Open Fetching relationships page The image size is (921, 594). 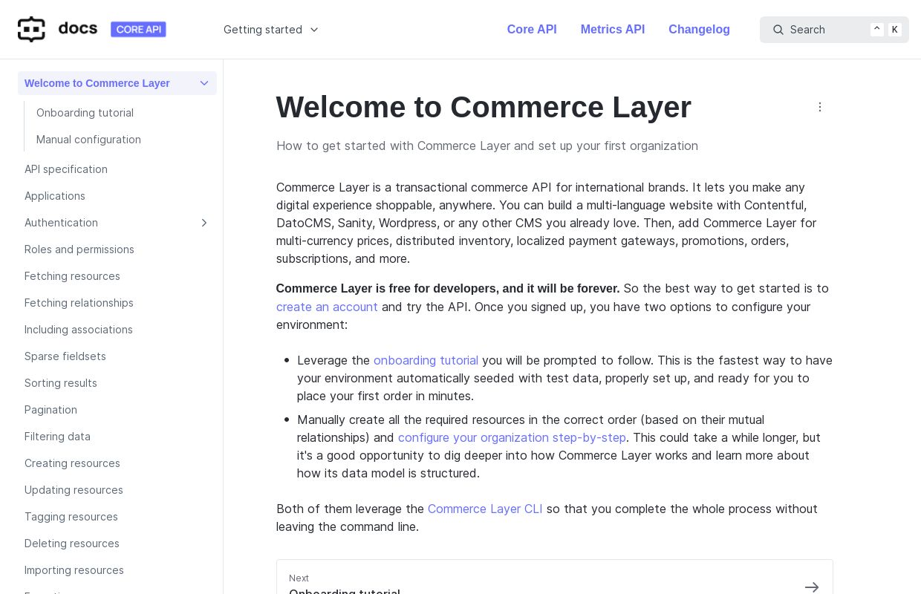click(79, 303)
